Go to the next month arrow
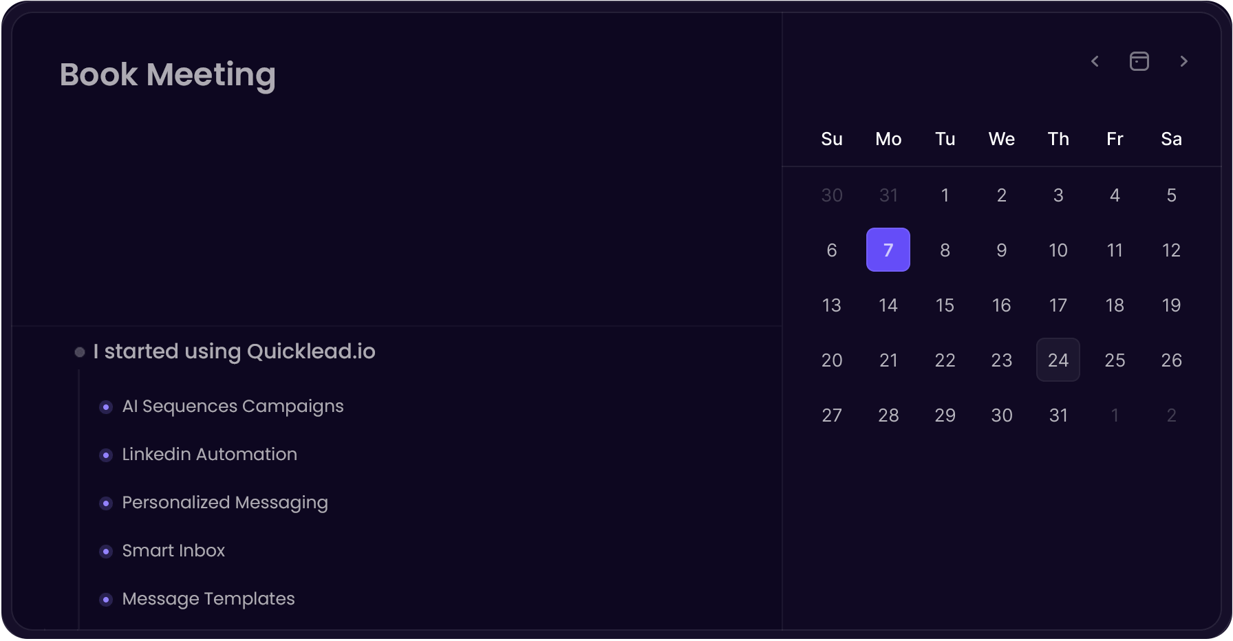 (1183, 61)
